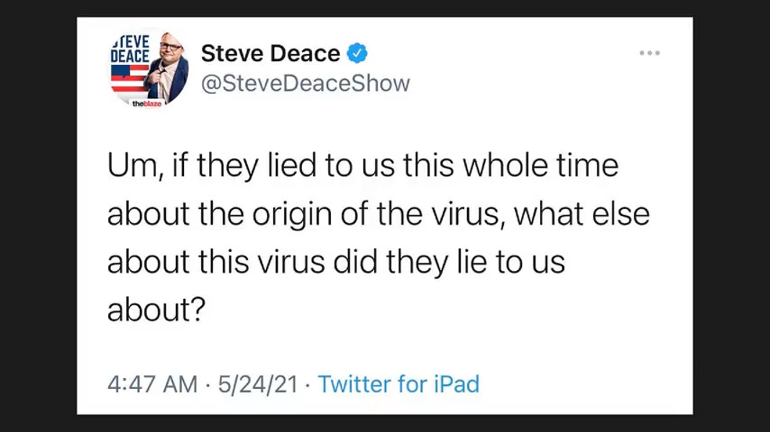The image size is (770, 432).
Task: Click the 4:47 AM timestamp
Action: [151, 384]
